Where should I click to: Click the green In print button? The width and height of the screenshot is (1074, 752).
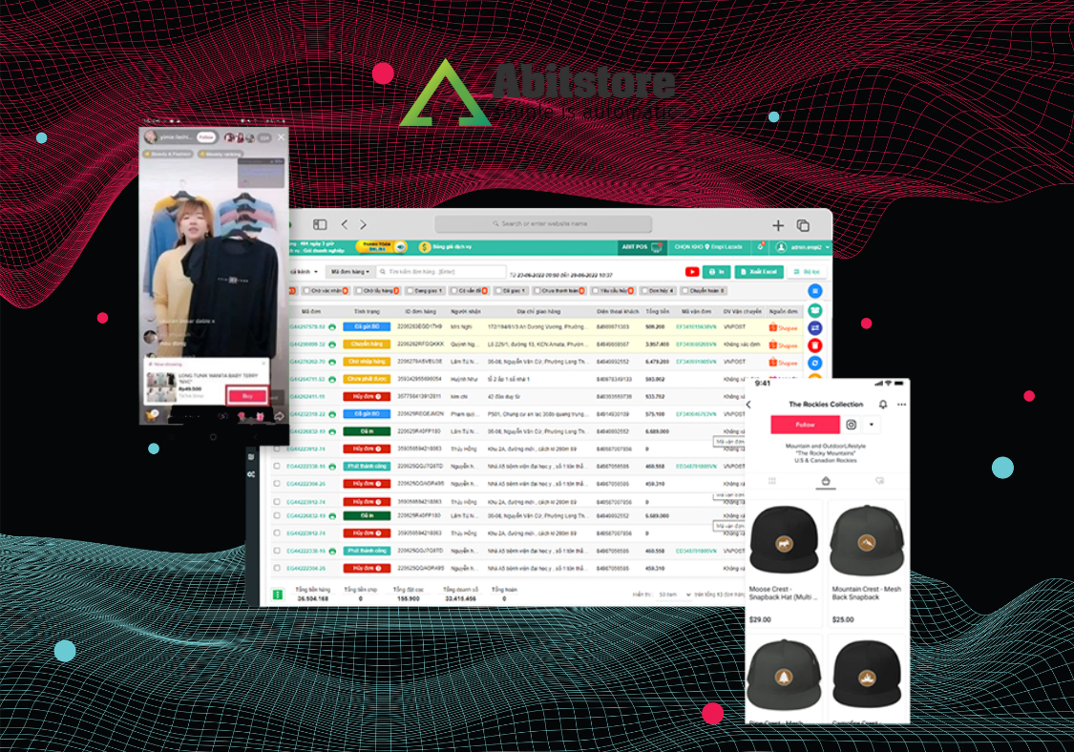716,272
